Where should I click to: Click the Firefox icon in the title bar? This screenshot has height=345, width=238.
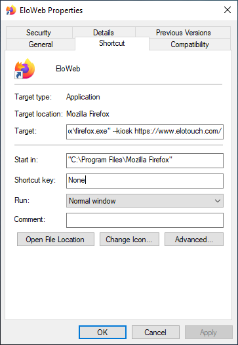10,10
